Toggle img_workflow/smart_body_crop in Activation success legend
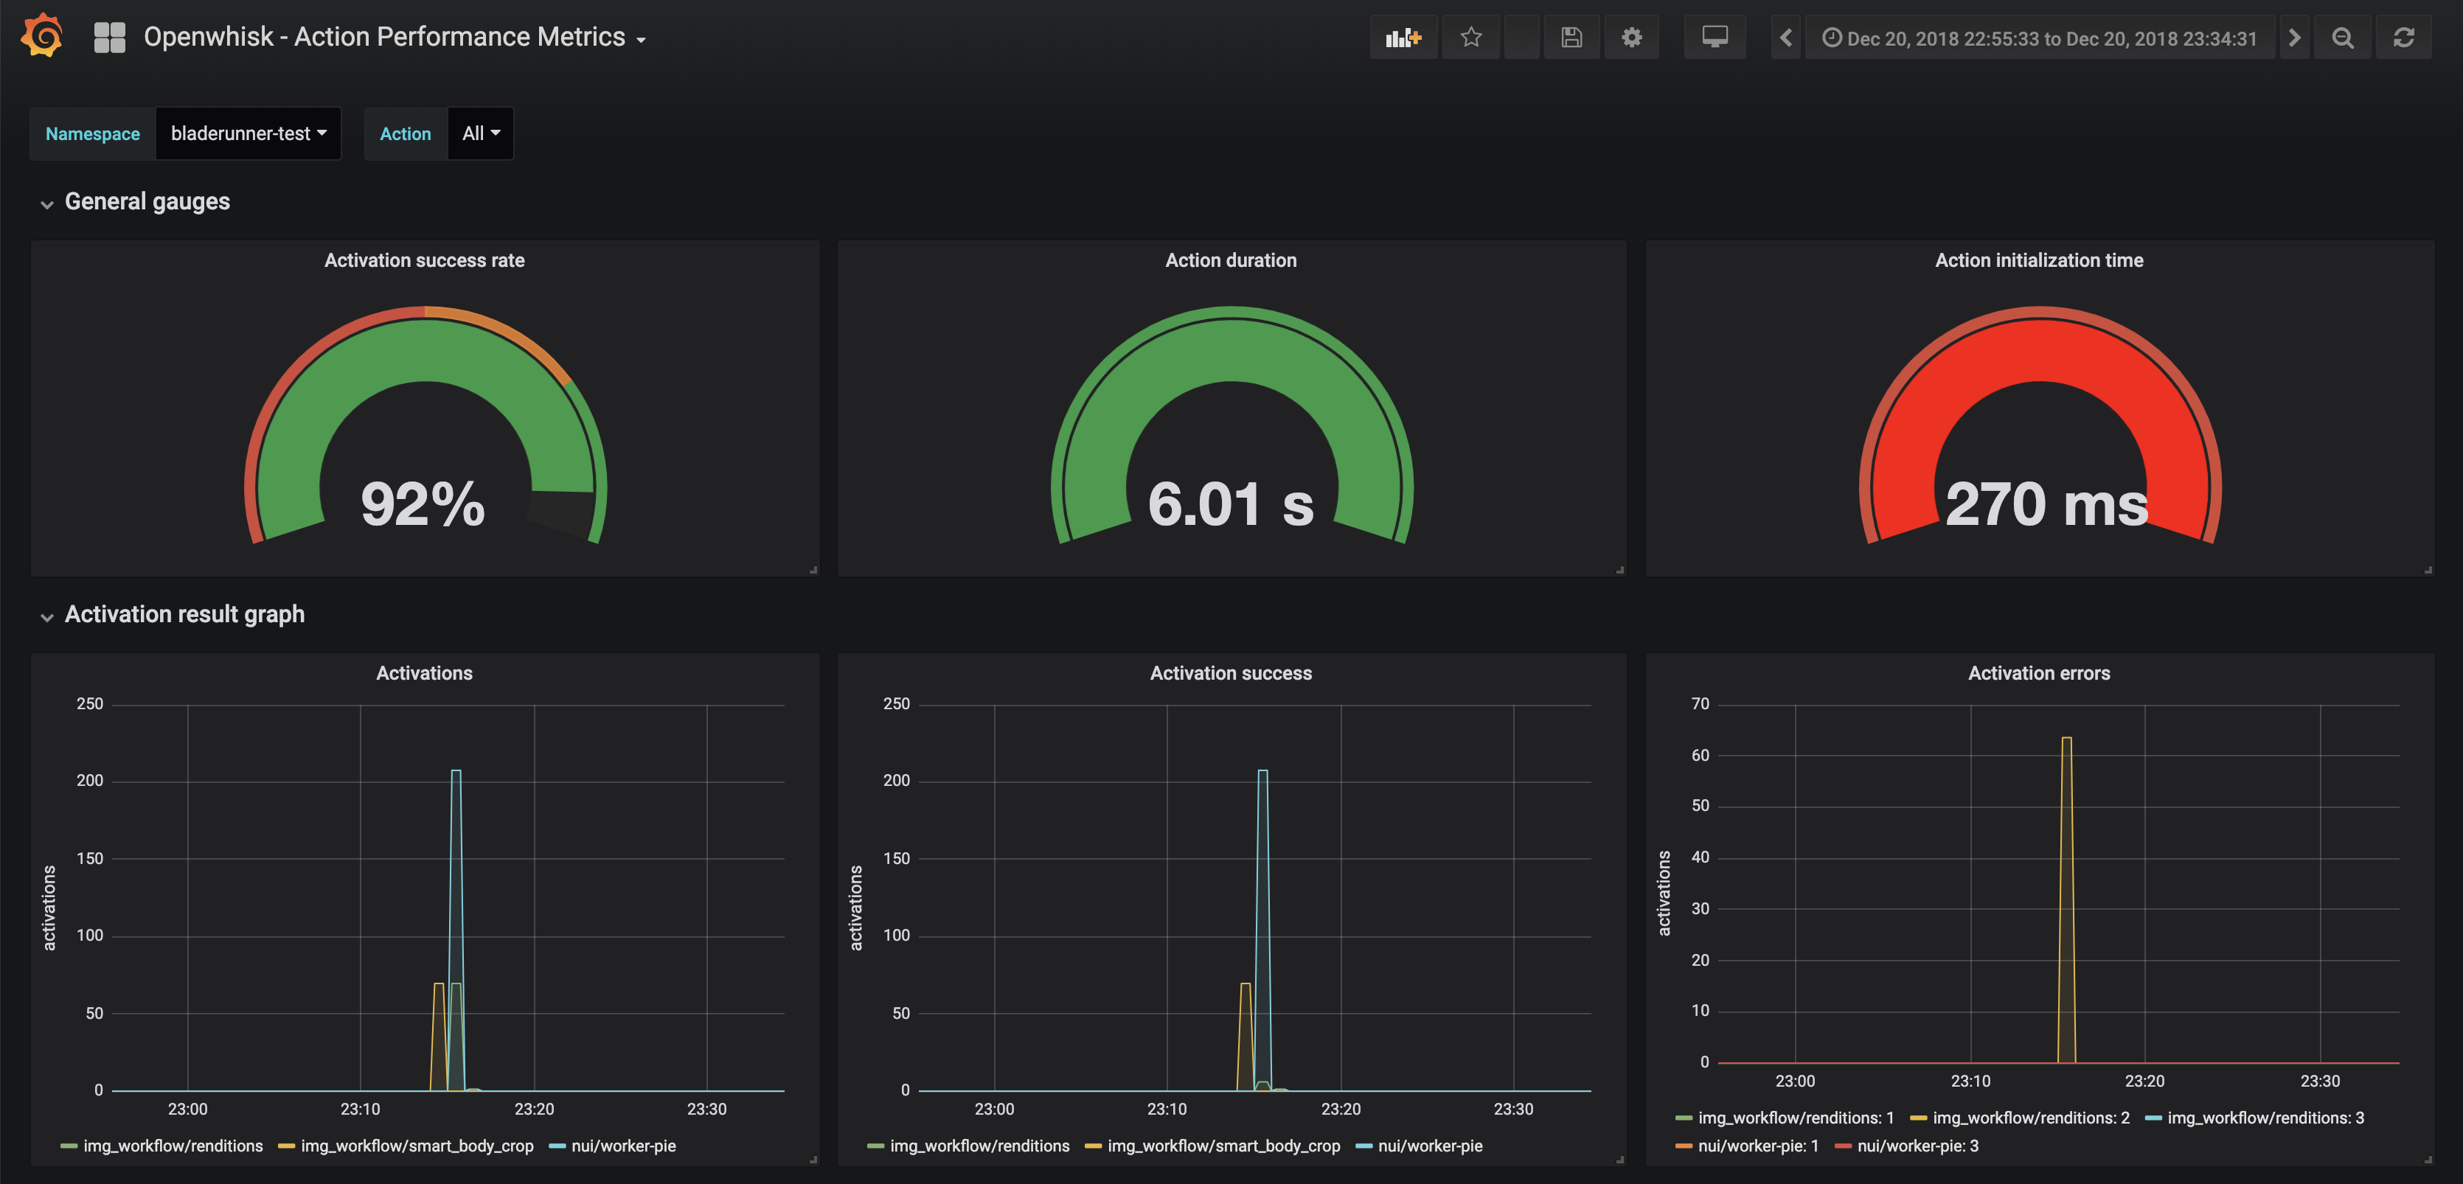2463x1184 pixels. pos(1223,1146)
